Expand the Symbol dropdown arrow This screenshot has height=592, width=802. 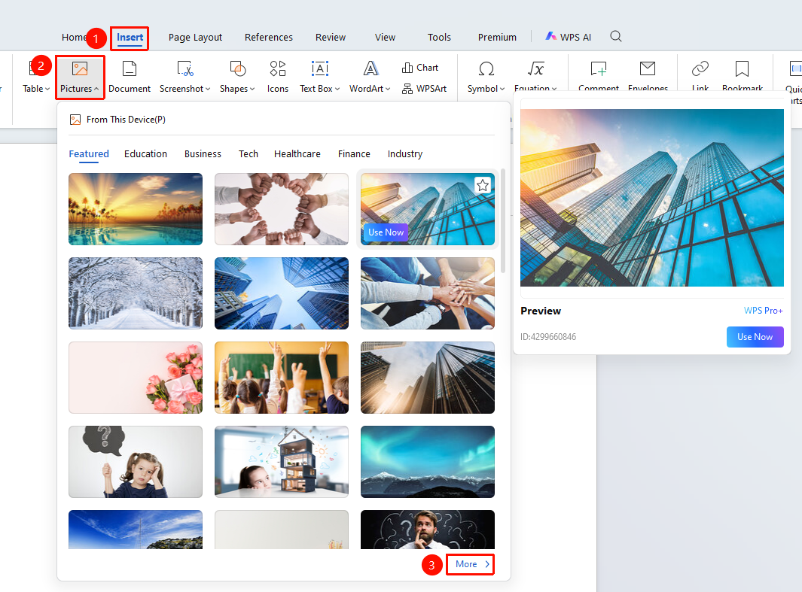502,89
